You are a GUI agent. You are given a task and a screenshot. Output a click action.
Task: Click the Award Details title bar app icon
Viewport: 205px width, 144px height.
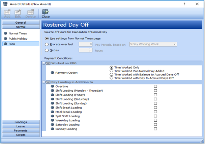[5, 4]
